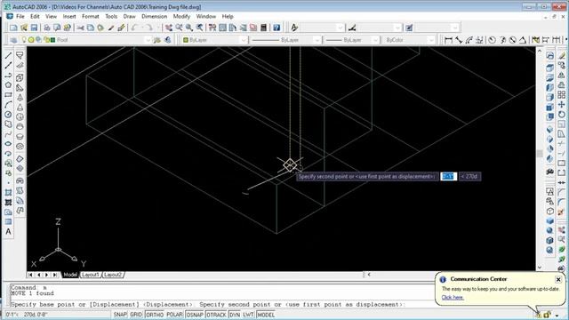Open the Layer Properties Manager icon

pyautogui.click(x=13, y=40)
